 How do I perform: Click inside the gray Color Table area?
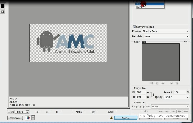pos(161,62)
